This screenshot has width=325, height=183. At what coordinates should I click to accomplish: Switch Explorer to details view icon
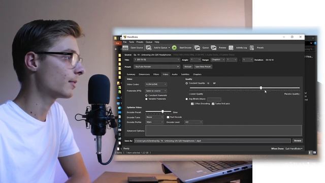coord(310,152)
